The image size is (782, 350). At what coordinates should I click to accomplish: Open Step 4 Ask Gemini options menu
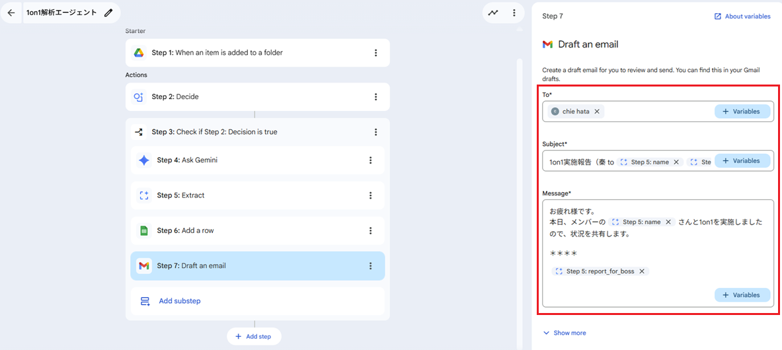(370, 160)
